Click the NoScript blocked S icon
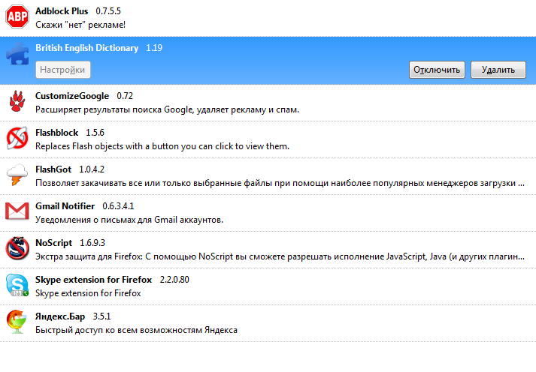 (x=17, y=248)
